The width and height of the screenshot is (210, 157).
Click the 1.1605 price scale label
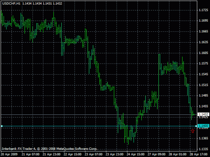[x=204, y=53]
